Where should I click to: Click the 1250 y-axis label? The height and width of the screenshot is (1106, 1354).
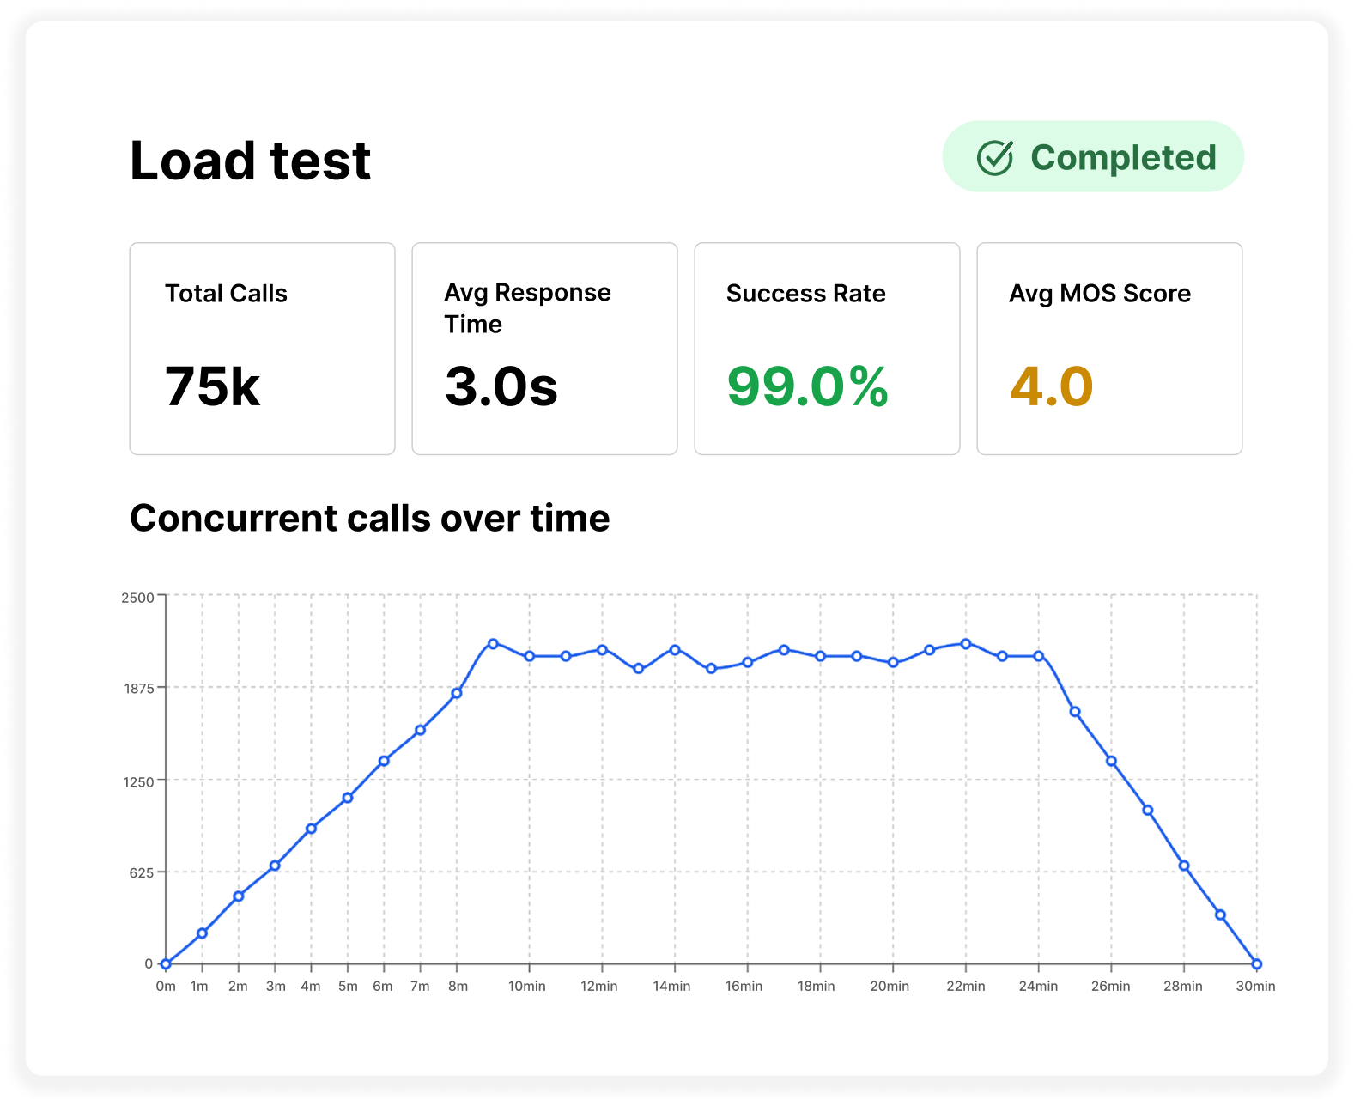[138, 782]
